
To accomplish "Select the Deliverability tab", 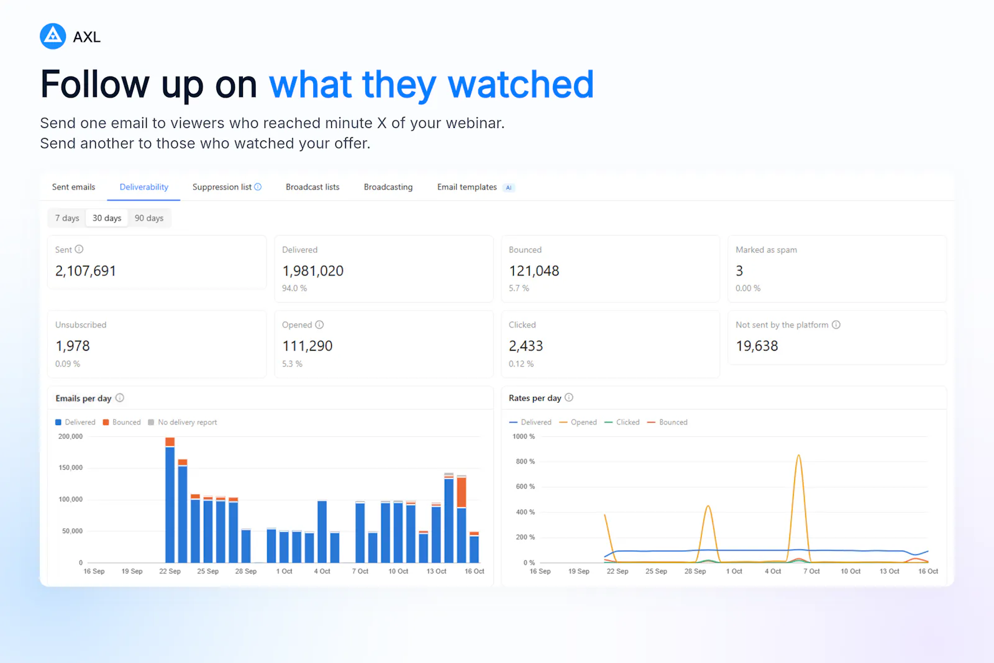I will point(144,187).
